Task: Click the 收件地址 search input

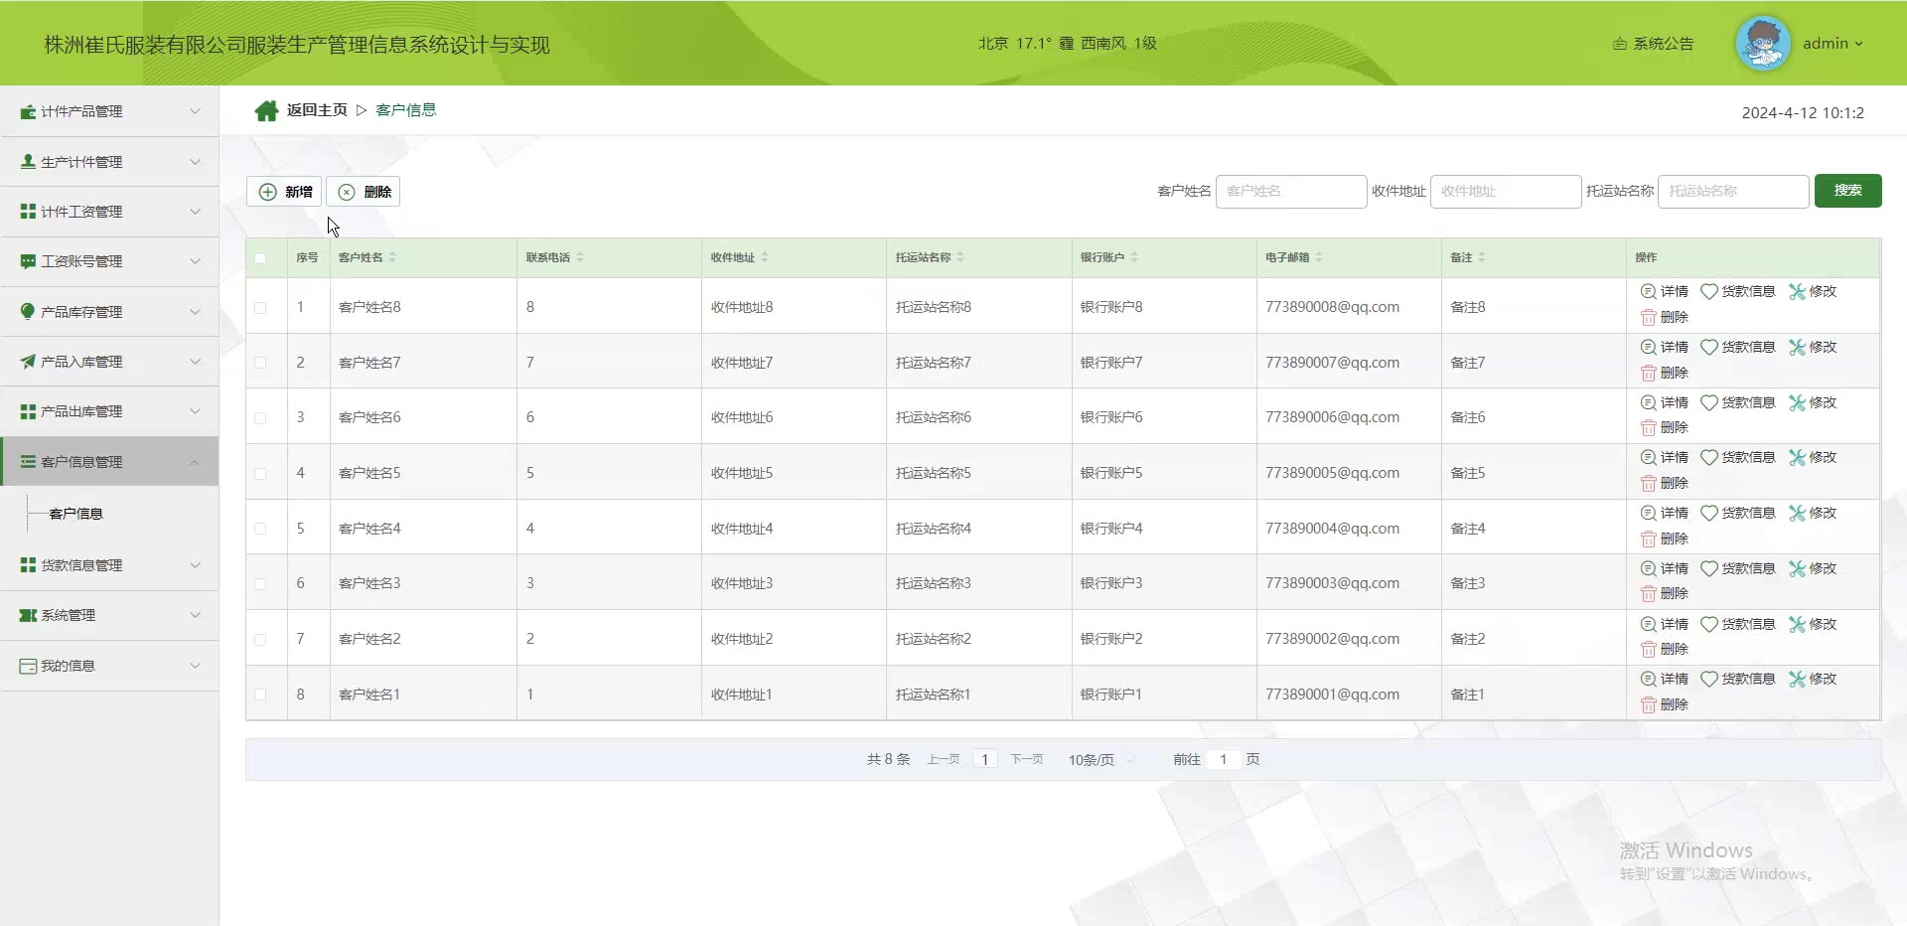Action: click(x=1506, y=192)
